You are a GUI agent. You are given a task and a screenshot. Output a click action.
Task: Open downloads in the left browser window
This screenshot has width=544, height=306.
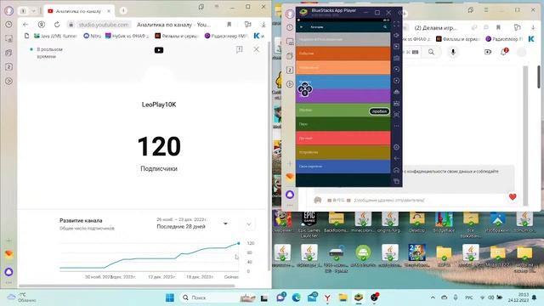[x=263, y=25]
